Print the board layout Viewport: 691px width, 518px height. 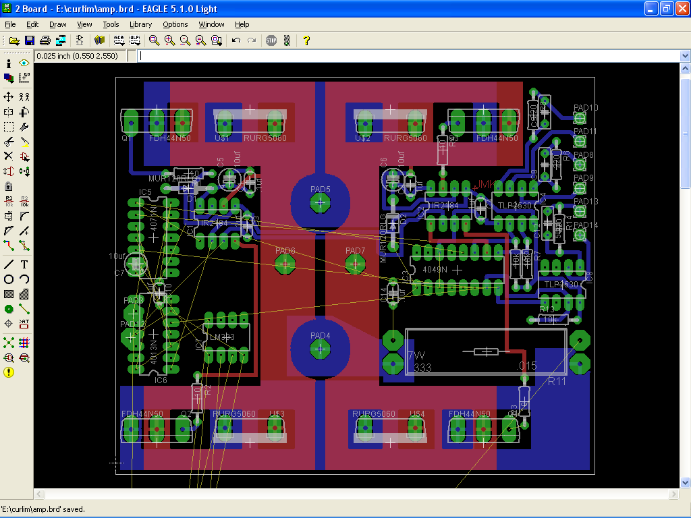click(x=45, y=41)
